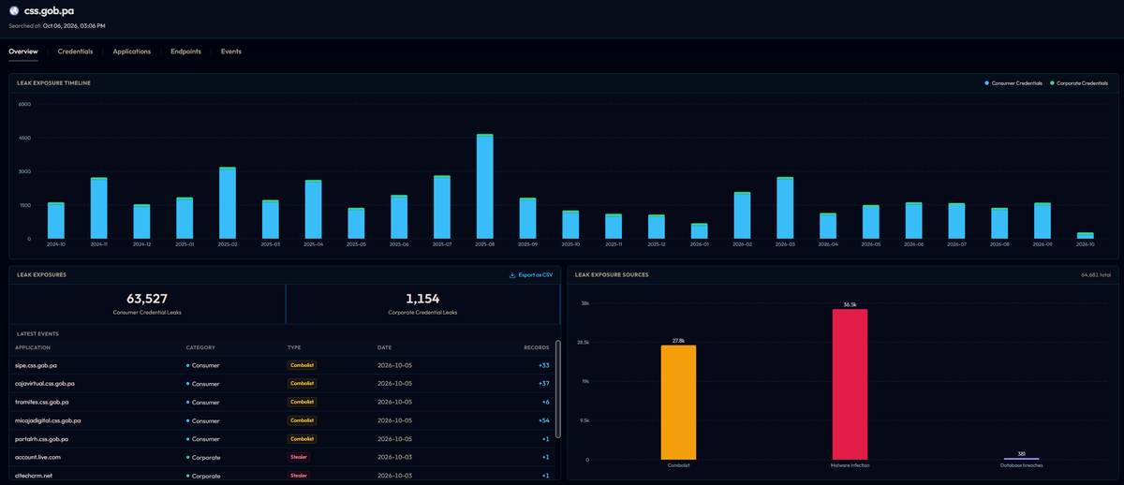Click Consumer category in tramites.css.gob.pa row
This screenshot has width=1124, height=485.
point(203,402)
